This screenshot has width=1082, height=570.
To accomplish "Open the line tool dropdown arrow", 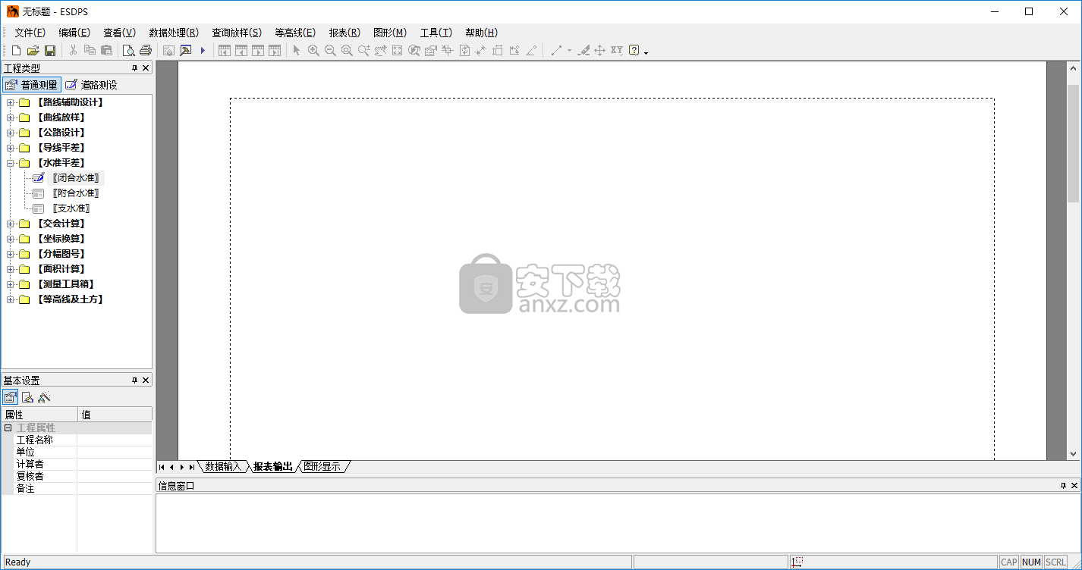I will click(x=568, y=51).
